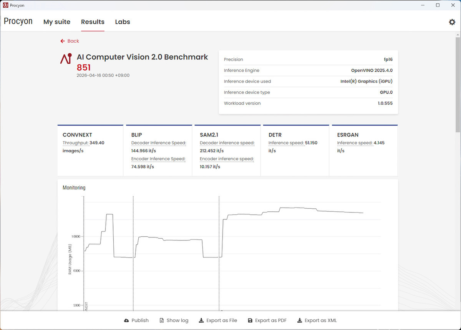Screen dimensions: 461x330
Task: Open the My suite tab
Action: (57, 22)
